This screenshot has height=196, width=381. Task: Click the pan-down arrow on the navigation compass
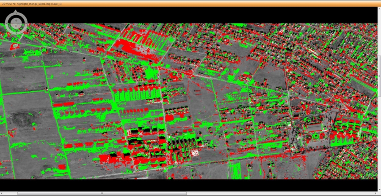[16, 33]
